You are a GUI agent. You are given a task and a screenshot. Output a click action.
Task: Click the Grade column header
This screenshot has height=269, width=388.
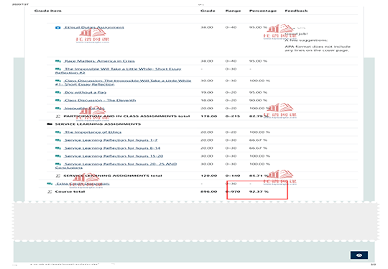tap(208, 11)
